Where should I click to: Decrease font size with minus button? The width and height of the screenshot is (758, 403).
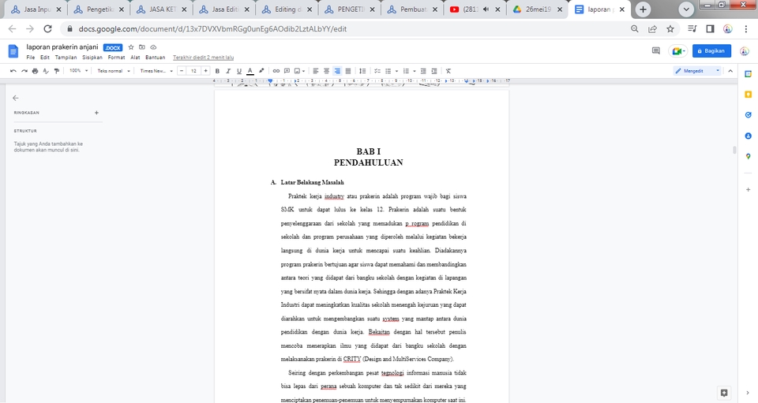[x=182, y=71]
